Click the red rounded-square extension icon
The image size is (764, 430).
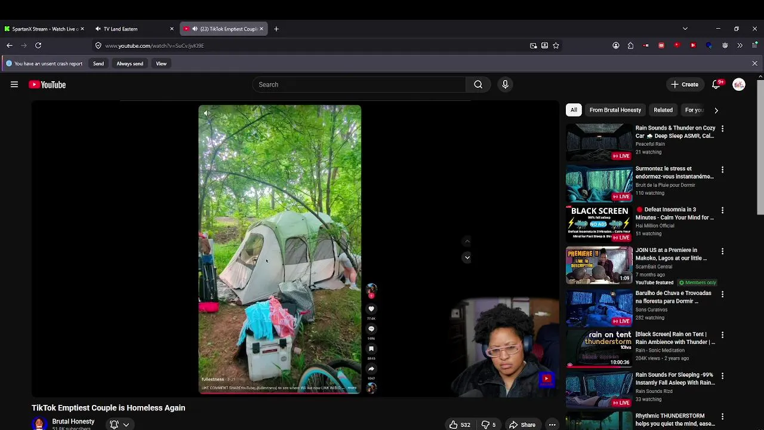point(661,45)
